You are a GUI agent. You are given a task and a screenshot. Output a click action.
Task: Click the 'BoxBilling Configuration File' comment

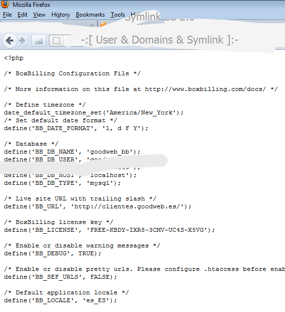click(x=72, y=73)
